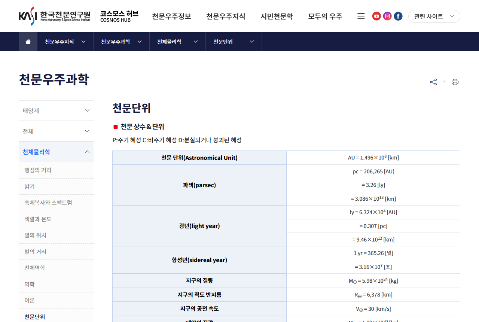Open the hamburger full menu

(x=361, y=16)
